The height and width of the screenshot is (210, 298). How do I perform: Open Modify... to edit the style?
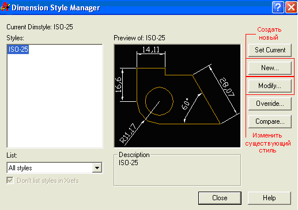pos(270,86)
